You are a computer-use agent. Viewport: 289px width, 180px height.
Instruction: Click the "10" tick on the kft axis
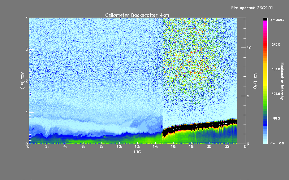click(x=249, y=48)
